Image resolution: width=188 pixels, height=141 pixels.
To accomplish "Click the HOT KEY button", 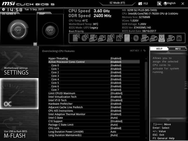I will (134, 51).
